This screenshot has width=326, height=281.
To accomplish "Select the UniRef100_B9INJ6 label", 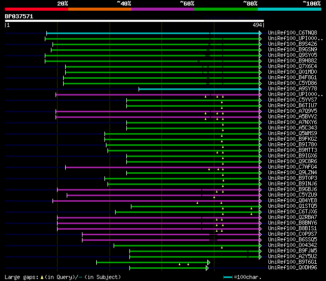I will pyautogui.click(x=292, y=184).
